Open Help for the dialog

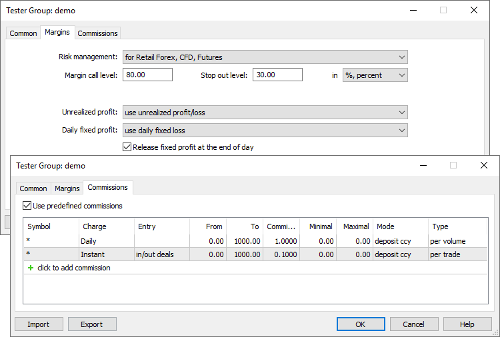[467, 324]
